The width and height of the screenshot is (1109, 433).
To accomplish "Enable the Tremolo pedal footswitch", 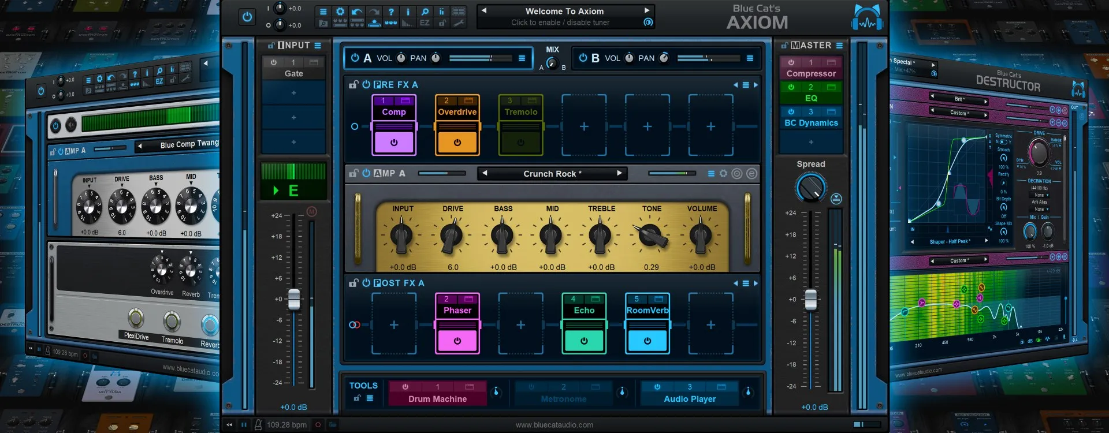I will (521, 143).
